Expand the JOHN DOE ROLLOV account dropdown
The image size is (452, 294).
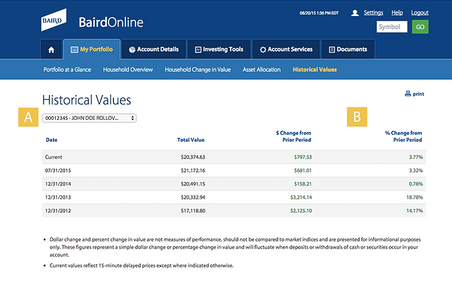[x=89, y=118]
